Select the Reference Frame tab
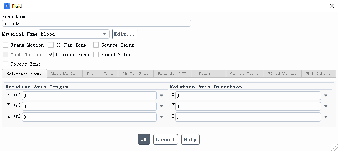338x151 pixels. click(24, 74)
